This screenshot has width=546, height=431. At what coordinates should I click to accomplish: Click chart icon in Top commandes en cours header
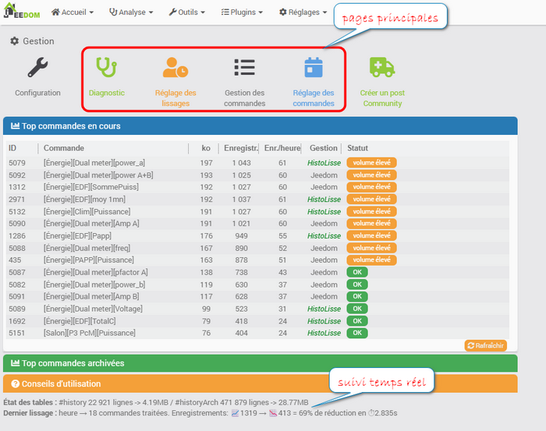[x=15, y=126]
